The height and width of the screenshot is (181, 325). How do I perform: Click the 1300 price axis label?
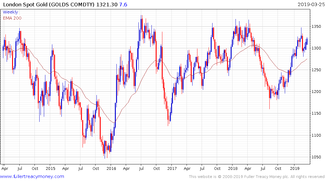pos(316,48)
